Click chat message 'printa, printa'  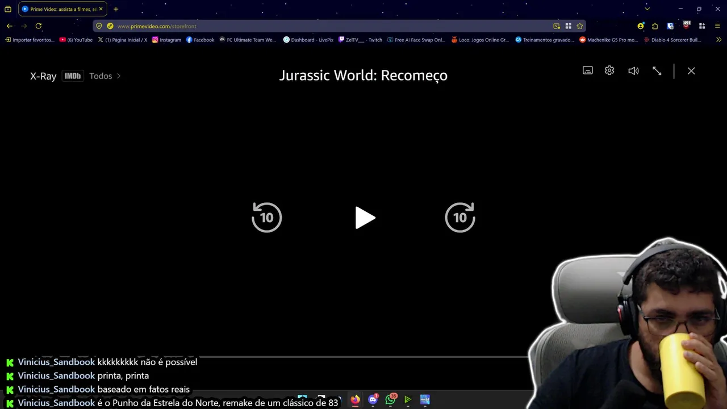[123, 375]
